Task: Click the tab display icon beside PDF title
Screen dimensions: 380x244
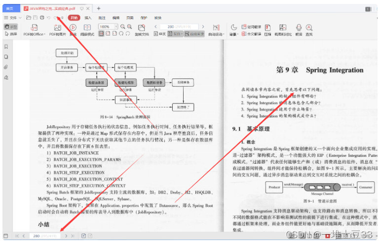Action: point(82,8)
